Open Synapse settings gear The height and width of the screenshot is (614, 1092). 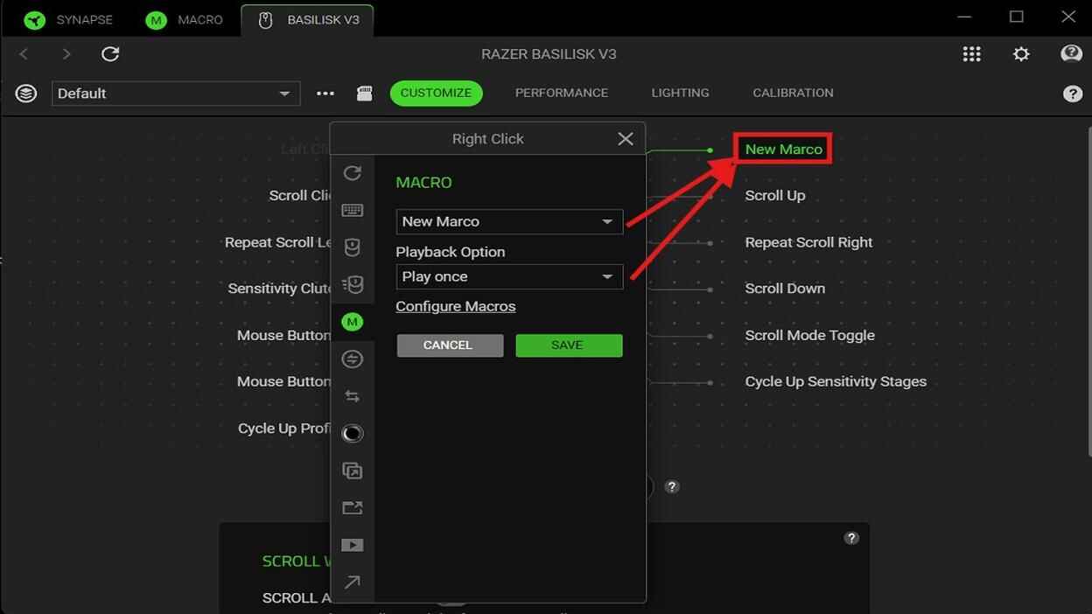click(x=1021, y=54)
